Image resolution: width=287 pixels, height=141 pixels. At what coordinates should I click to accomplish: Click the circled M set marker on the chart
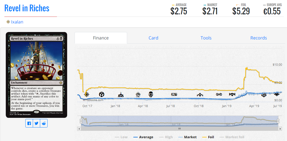tap(102, 95)
